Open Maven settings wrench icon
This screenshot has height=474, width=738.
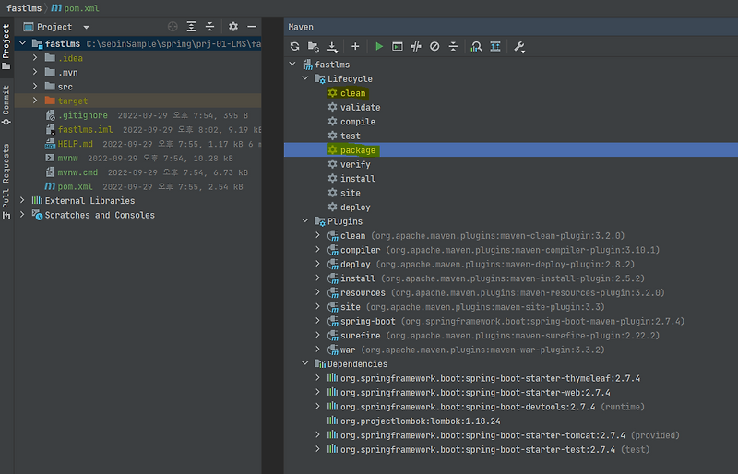coord(519,46)
